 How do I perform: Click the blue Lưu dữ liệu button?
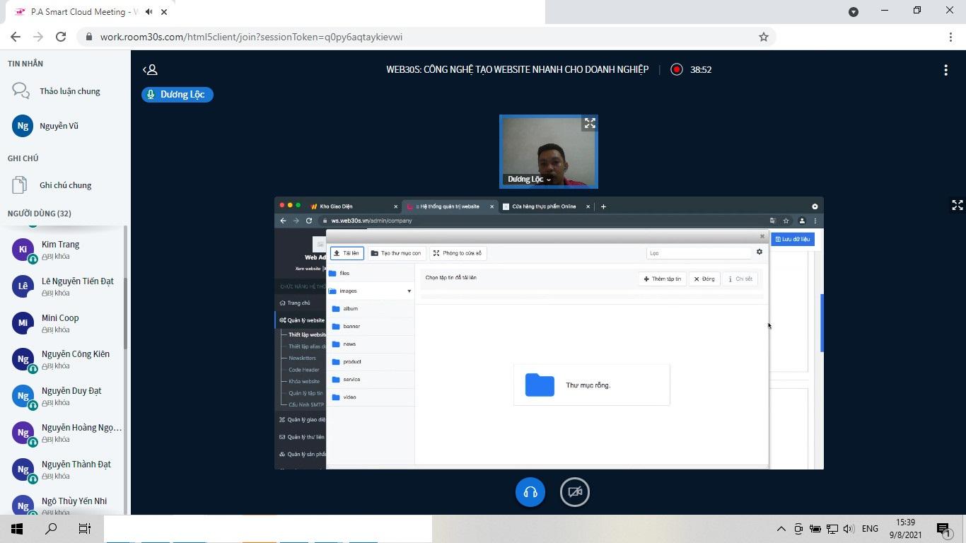tap(793, 239)
